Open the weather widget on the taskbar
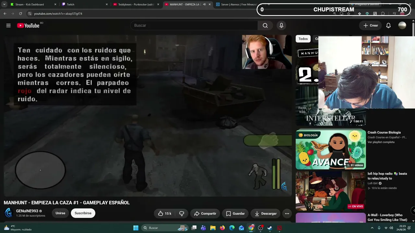Image resolution: width=415 pixels, height=233 pixels. (18, 228)
